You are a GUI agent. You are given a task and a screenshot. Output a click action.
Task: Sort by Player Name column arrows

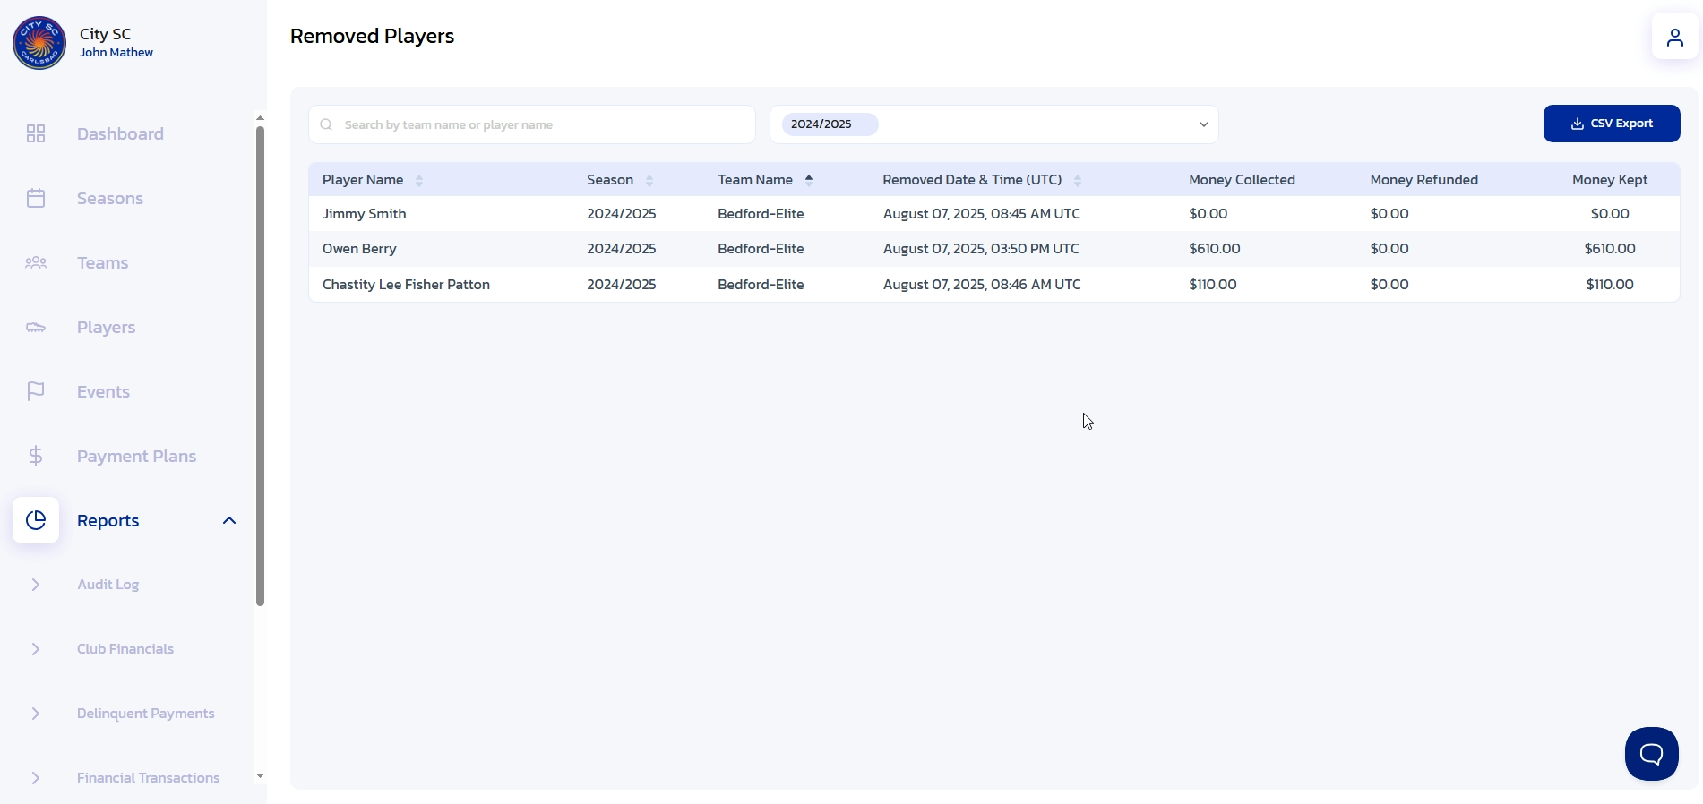419,180
